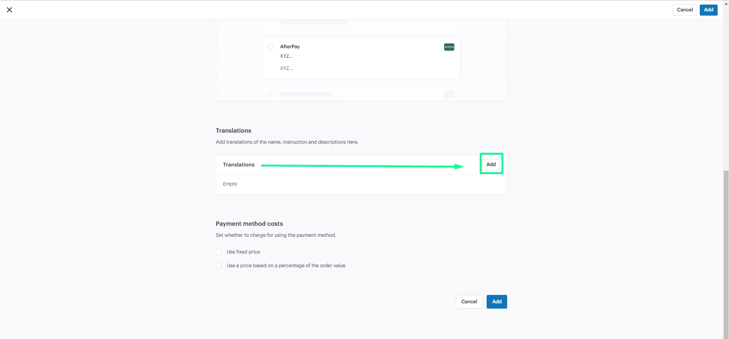Click the blue Add button at form bottom
Viewport: 729px width, 339px height.
(x=497, y=302)
